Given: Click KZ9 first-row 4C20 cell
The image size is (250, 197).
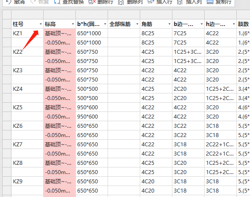Looking at the screenshot, I should tap(156, 181).
